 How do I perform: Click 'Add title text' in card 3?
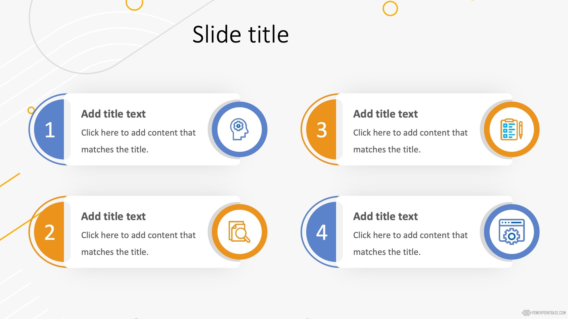tap(385, 114)
